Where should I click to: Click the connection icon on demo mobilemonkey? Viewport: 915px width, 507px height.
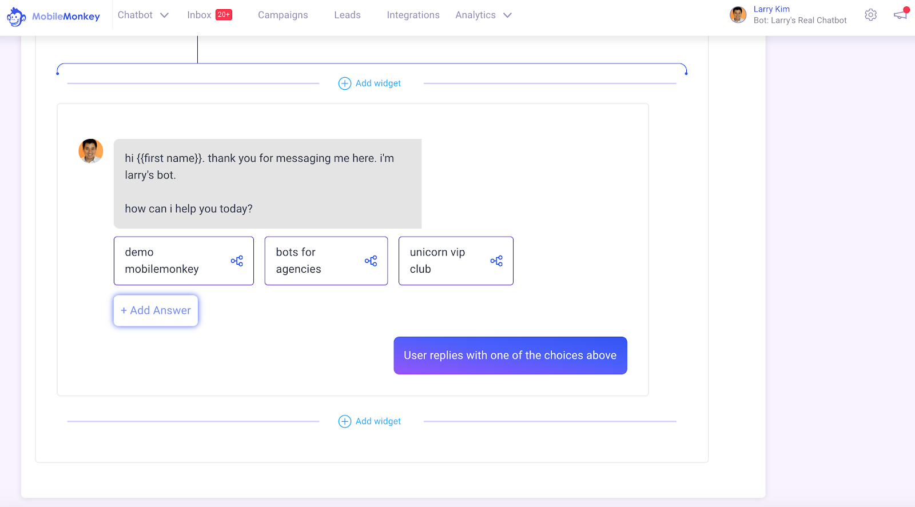click(x=237, y=261)
